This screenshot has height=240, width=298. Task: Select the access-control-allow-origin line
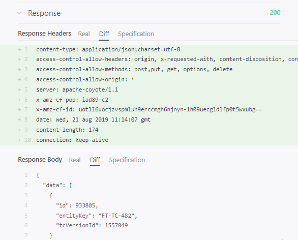[85, 79]
